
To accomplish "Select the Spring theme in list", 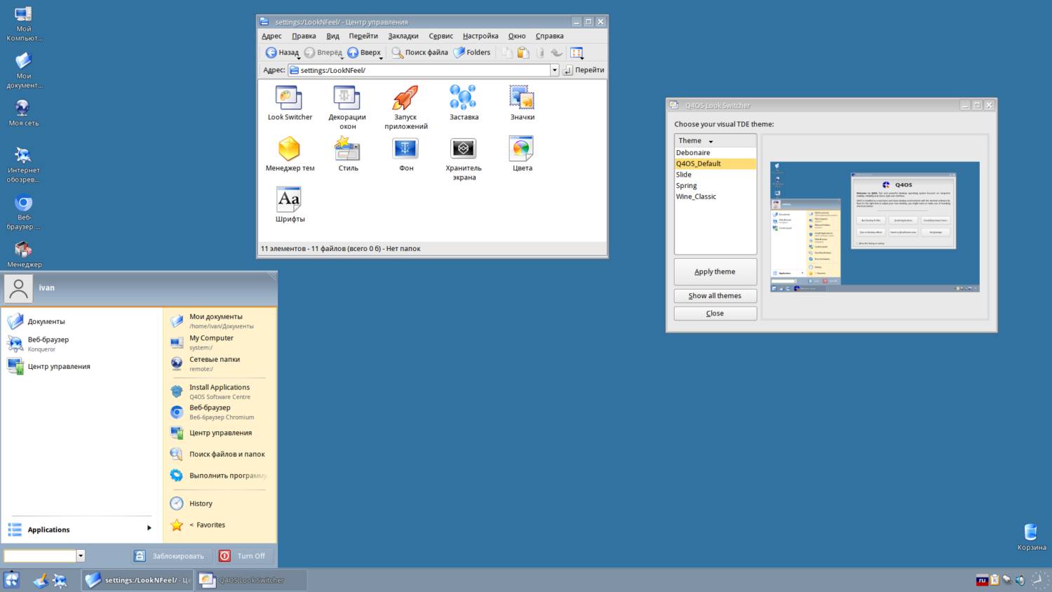I will [687, 186].
